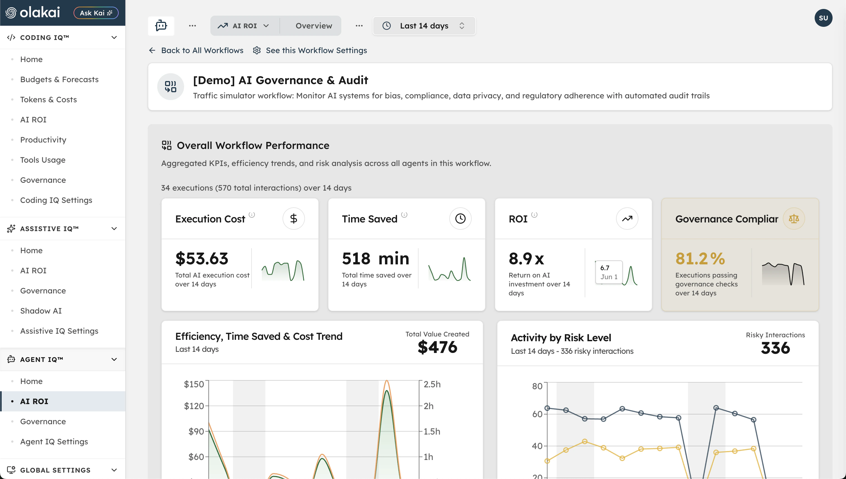The height and width of the screenshot is (479, 846).
Task: Open See this Workflow Settings
Action: pos(316,50)
